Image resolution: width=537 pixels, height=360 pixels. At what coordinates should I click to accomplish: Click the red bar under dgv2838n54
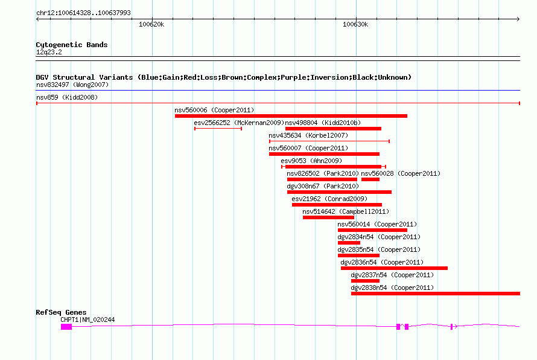pos(436,294)
